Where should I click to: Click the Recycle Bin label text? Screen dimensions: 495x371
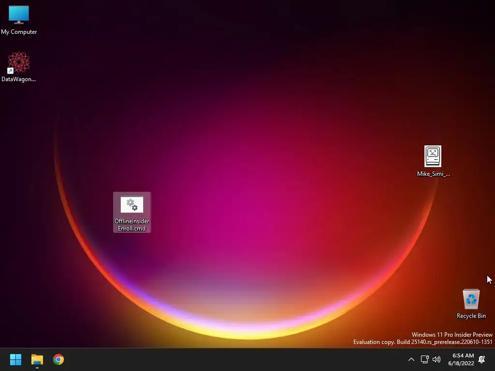click(x=471, y=316)
